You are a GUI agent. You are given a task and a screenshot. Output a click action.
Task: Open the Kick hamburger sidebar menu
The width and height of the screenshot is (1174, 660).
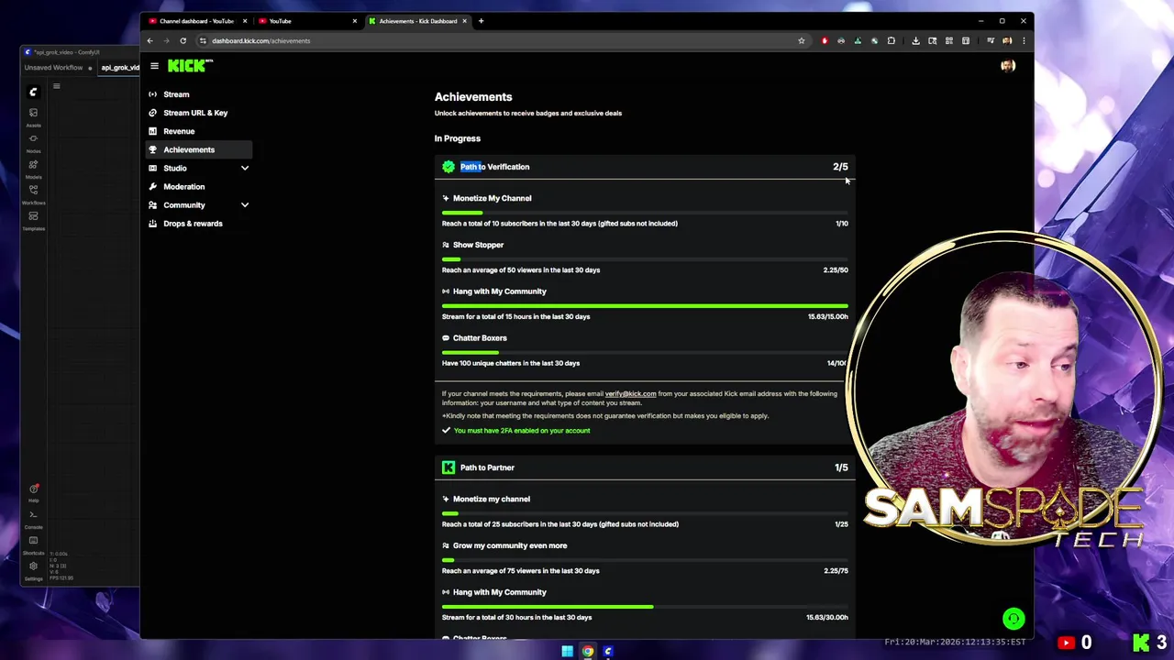pyautogui.click(x=154, y=66)
